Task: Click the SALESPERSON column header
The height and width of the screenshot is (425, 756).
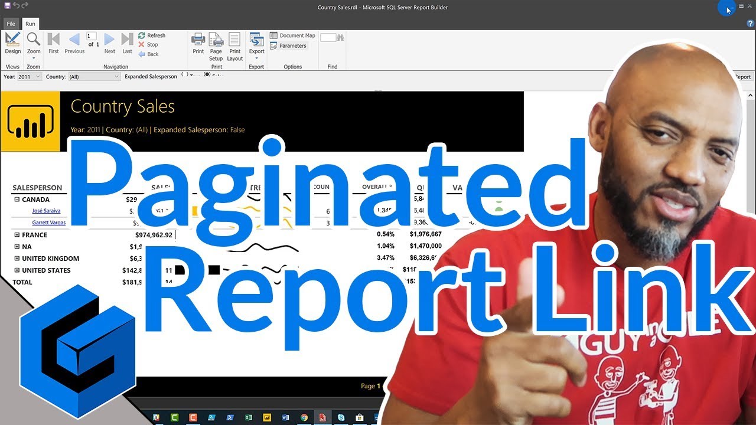Action: pyautogui.click(x=37, y=188)
